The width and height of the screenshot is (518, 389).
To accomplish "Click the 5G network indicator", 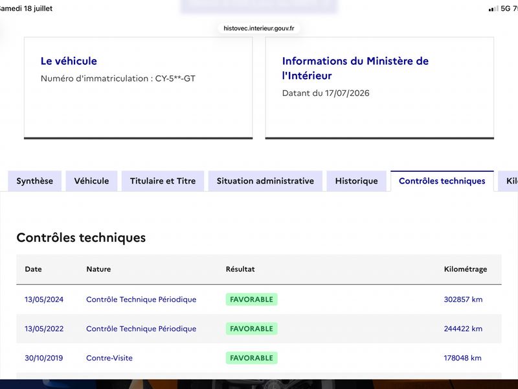I will [x=506, y=8].
